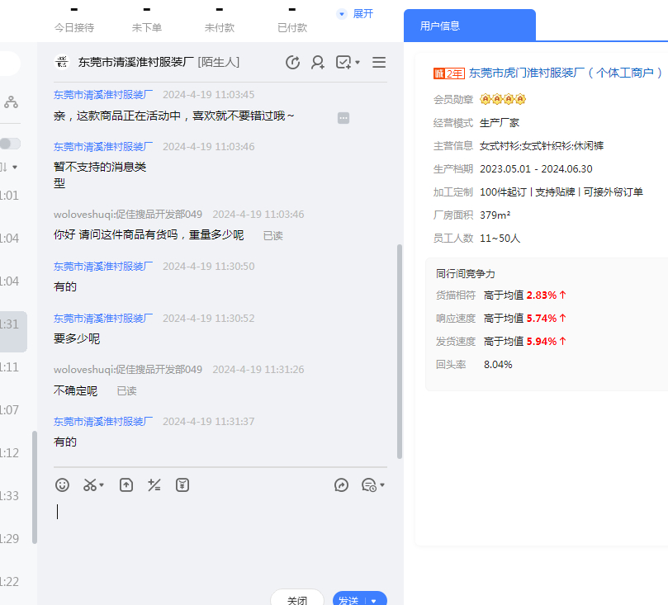
Task: Open the hamburger menu in chat header
Action: click(379, 62)
